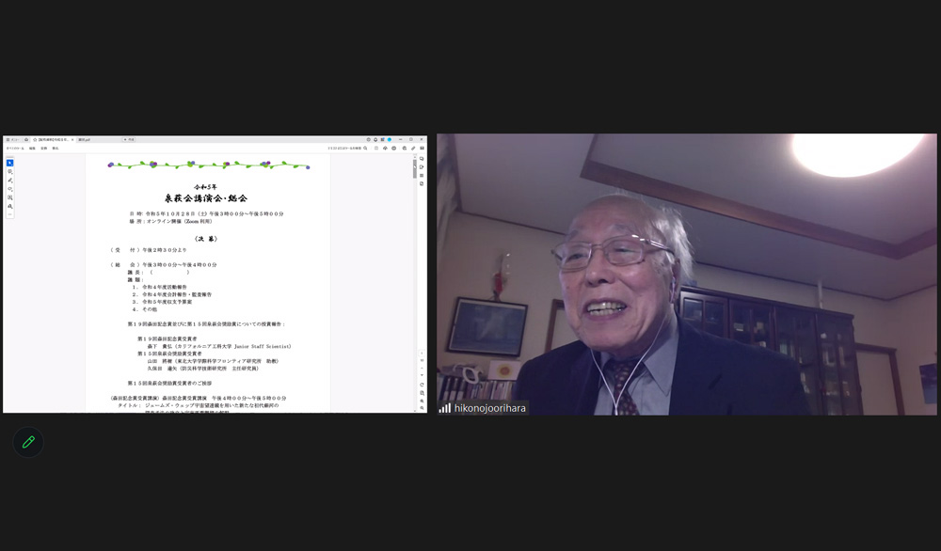This screenshot has width=941, height=551.
Task: Open the notifications bell icon
Action: tap(375, 140)
